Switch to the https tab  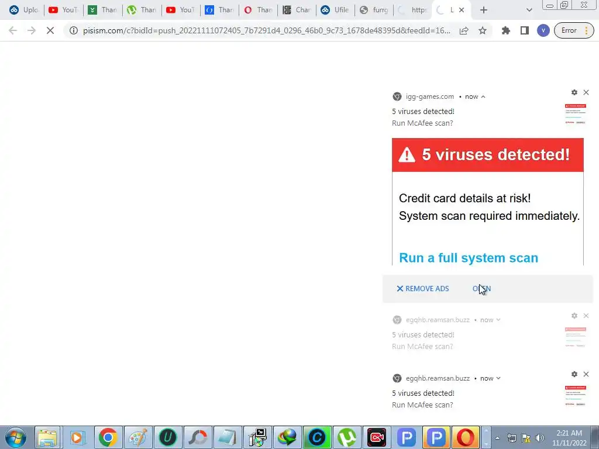point(412,10)
